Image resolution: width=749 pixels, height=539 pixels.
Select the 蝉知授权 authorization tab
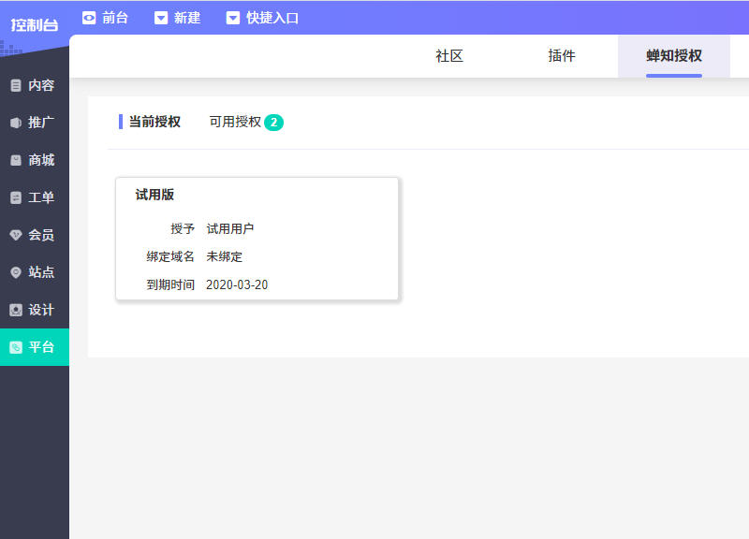pyautogui.click(x=672, y=56)
